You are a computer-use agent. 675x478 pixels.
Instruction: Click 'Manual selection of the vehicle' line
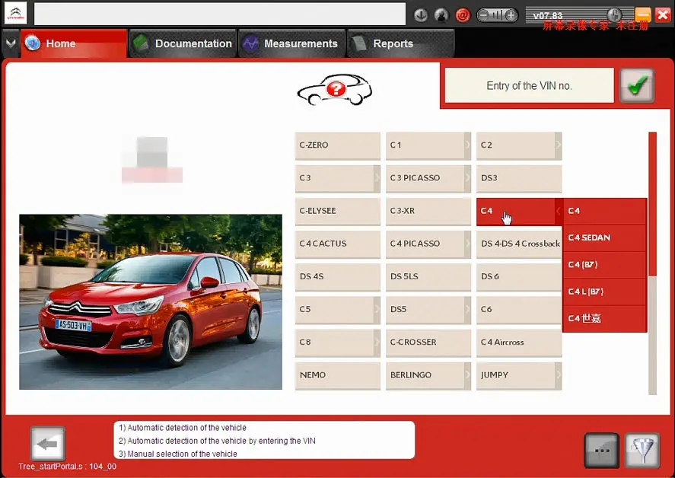point(178,454)
